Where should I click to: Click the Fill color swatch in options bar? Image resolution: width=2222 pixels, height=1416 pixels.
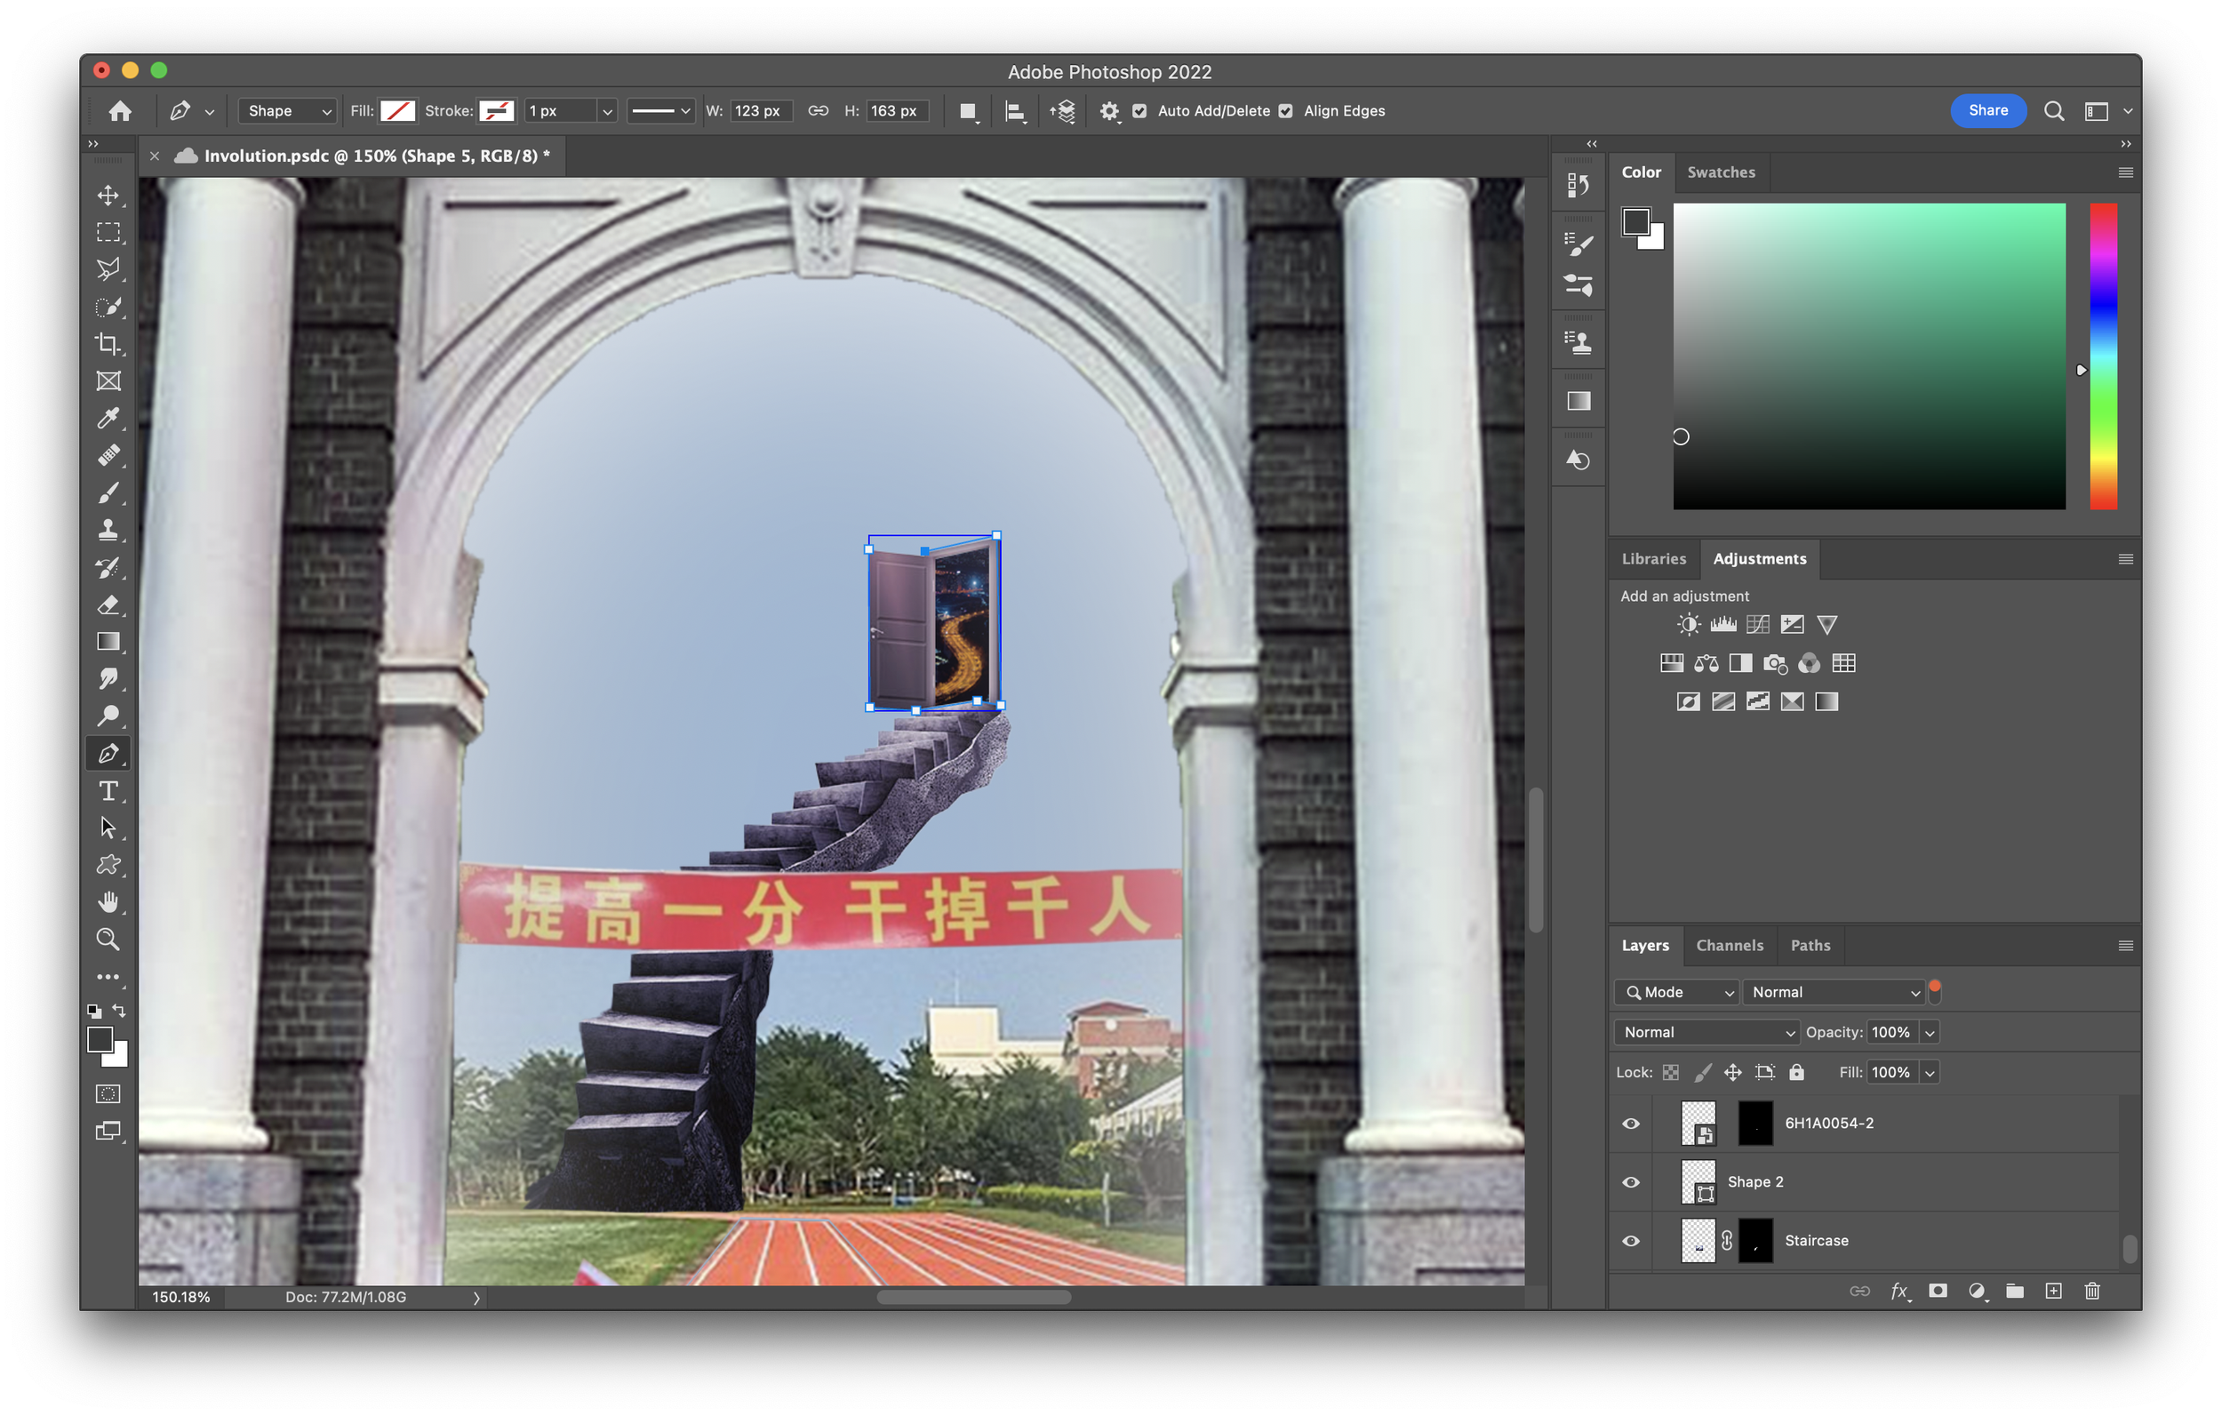click(x=397, y=111)
